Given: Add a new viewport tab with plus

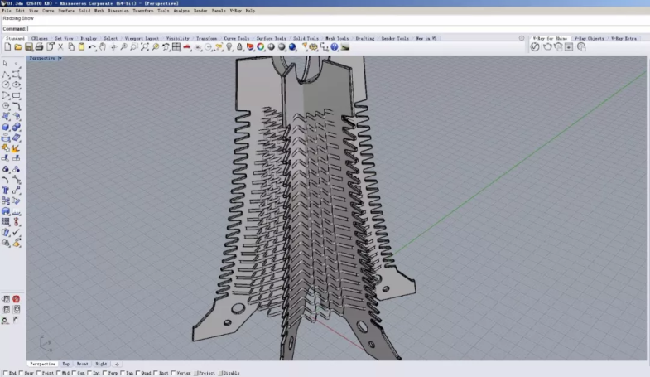Looking at the screenshot, I should [x=117, y=364].
